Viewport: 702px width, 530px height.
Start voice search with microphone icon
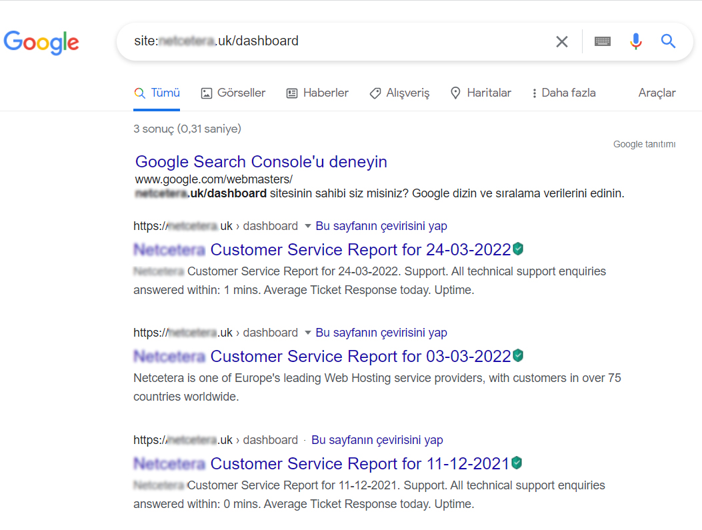click(636, 41)
